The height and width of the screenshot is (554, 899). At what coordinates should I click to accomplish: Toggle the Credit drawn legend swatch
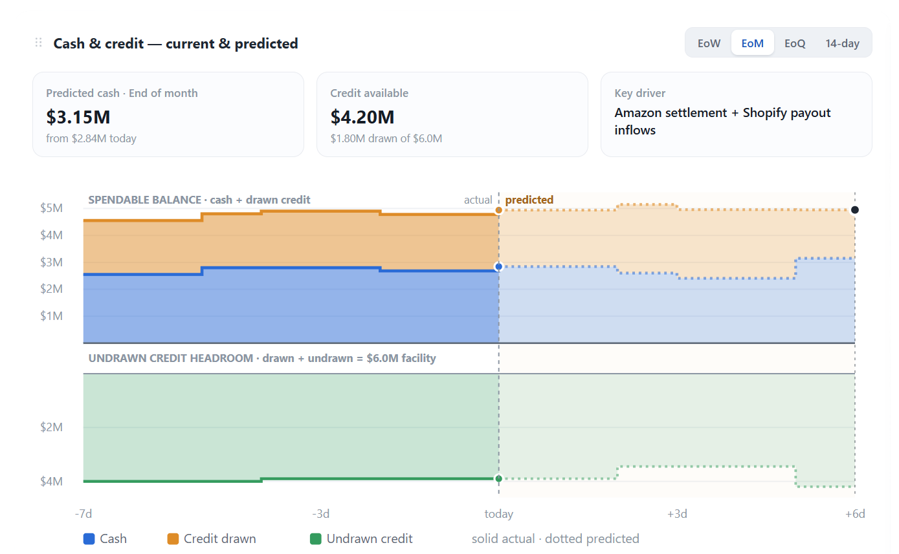pos(173,538)
